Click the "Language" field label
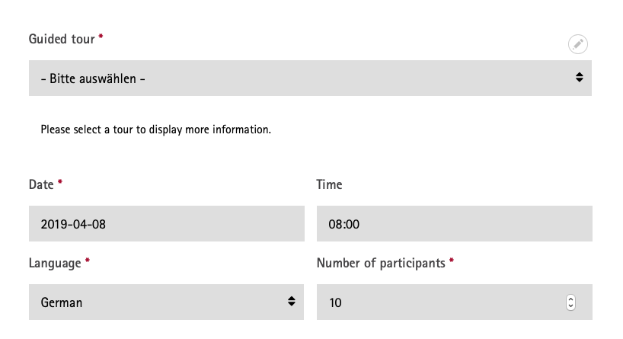623x339 pixels. tap(55, 263)
